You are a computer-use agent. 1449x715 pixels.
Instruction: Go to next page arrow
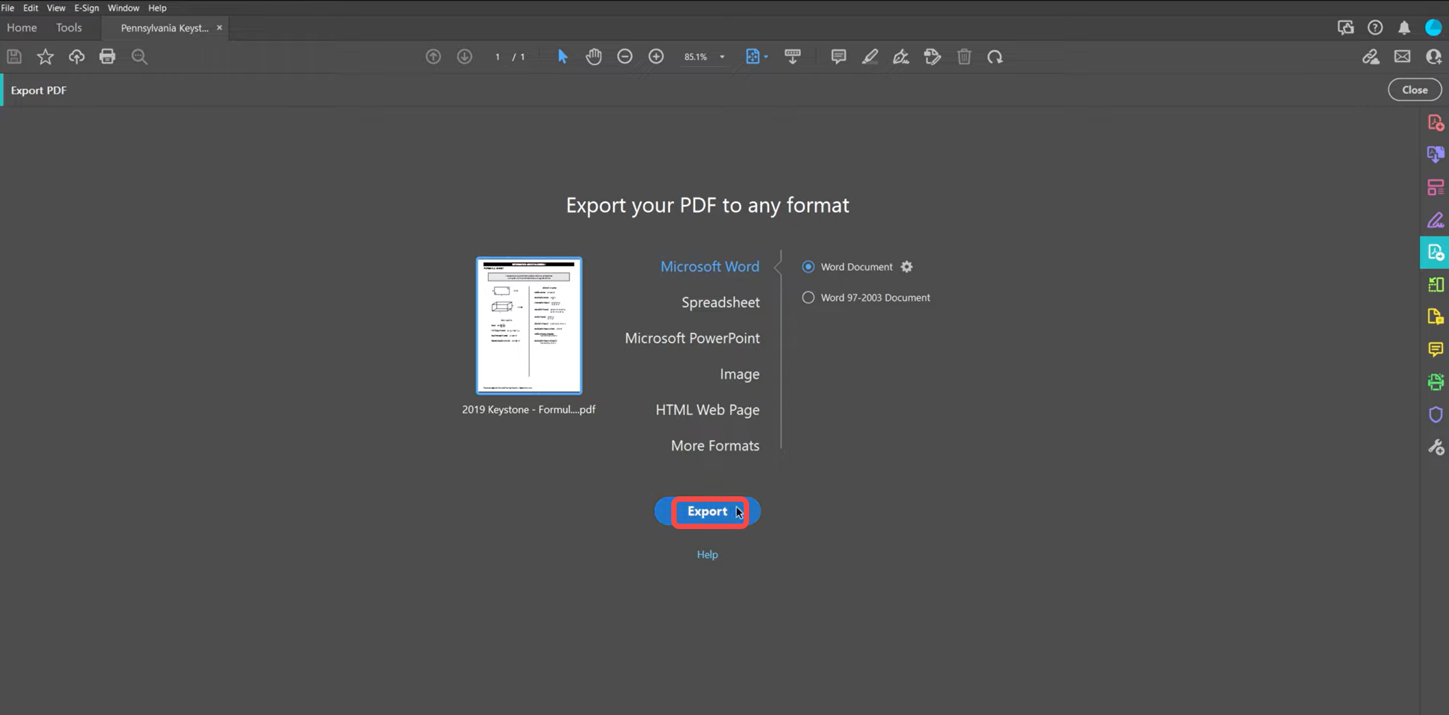[x=465, y=57]
